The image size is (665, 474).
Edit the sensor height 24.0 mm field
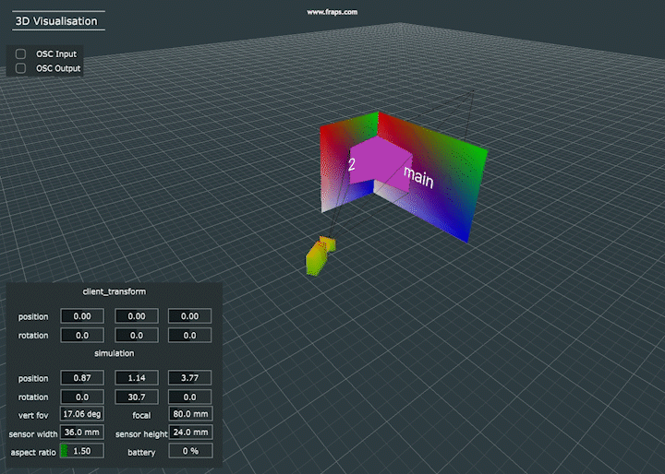pyautogui.click(x=191, y=433)
